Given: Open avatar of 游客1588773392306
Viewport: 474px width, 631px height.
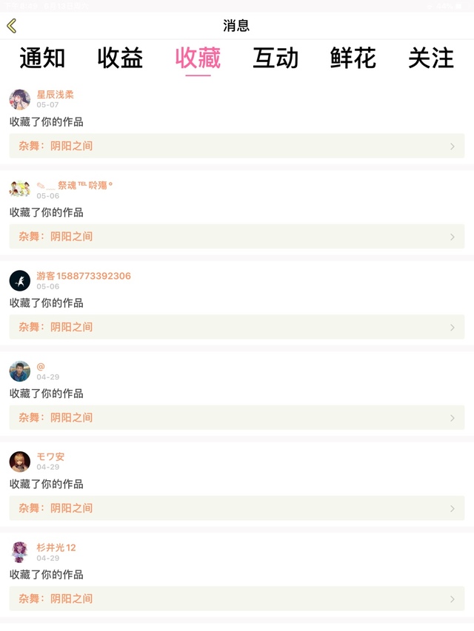Looking at the screenshot, I should (x=20, y=280).
